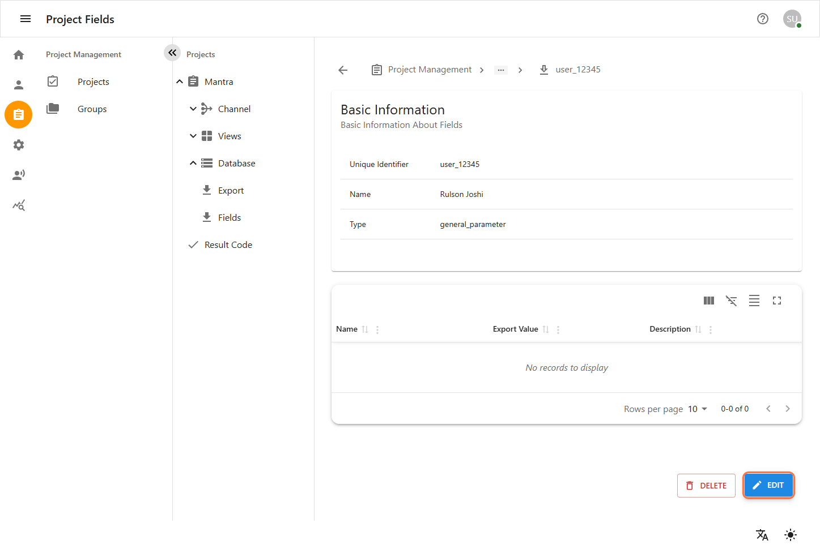Image resolution: width=820 pixels, height=549 pixels.
Task: Switch the theme with the brightness icon
Action: 790,534
